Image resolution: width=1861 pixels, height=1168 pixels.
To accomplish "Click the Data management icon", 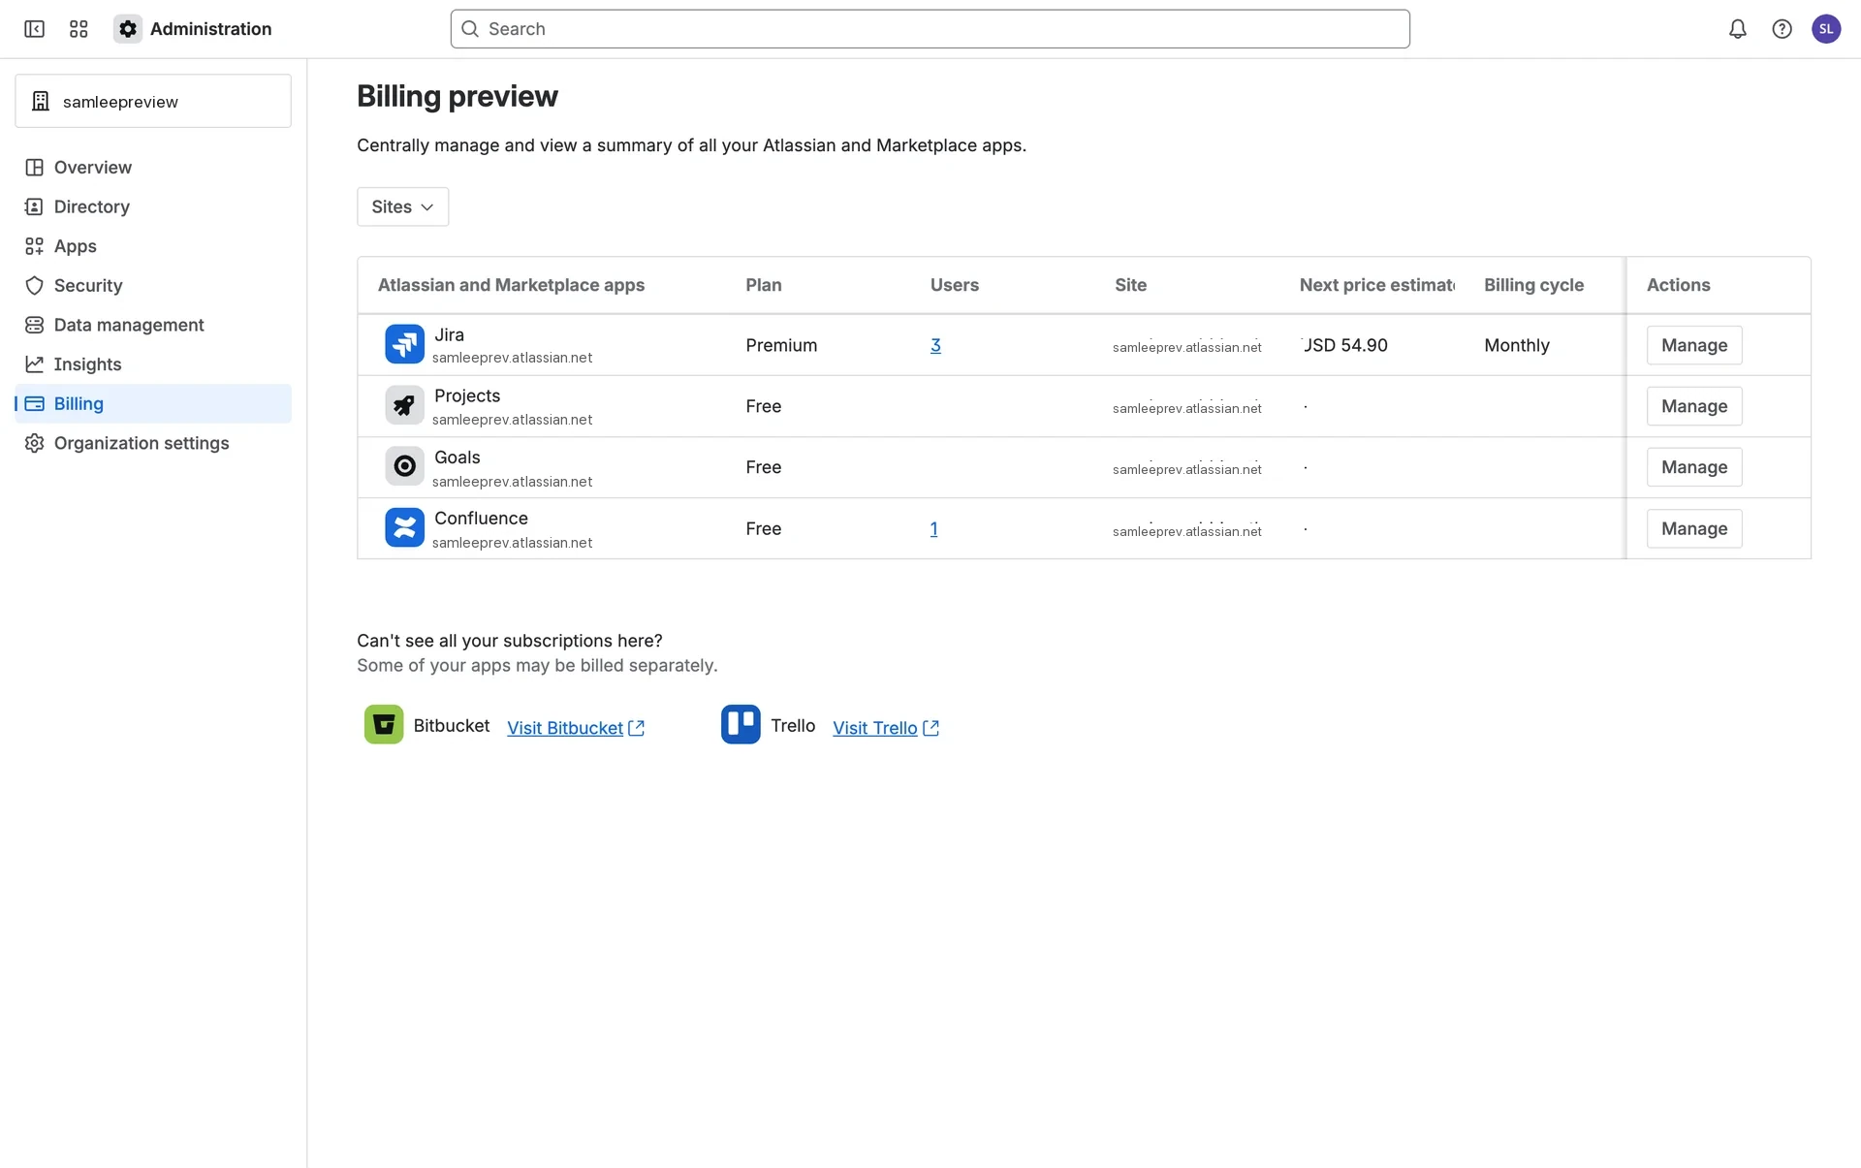I will point(34,325).
